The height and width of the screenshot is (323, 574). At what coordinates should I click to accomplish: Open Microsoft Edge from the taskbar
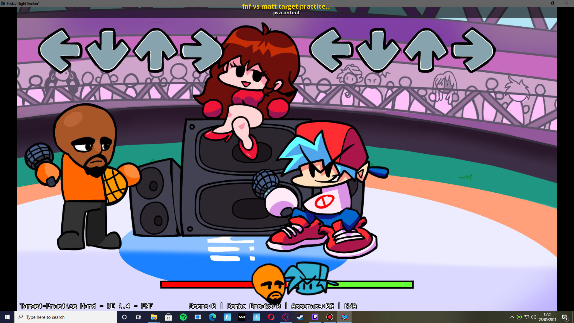point(213,317)
